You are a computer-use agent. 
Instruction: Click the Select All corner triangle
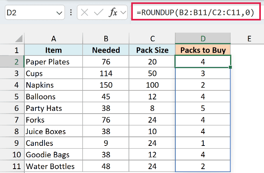19,39
